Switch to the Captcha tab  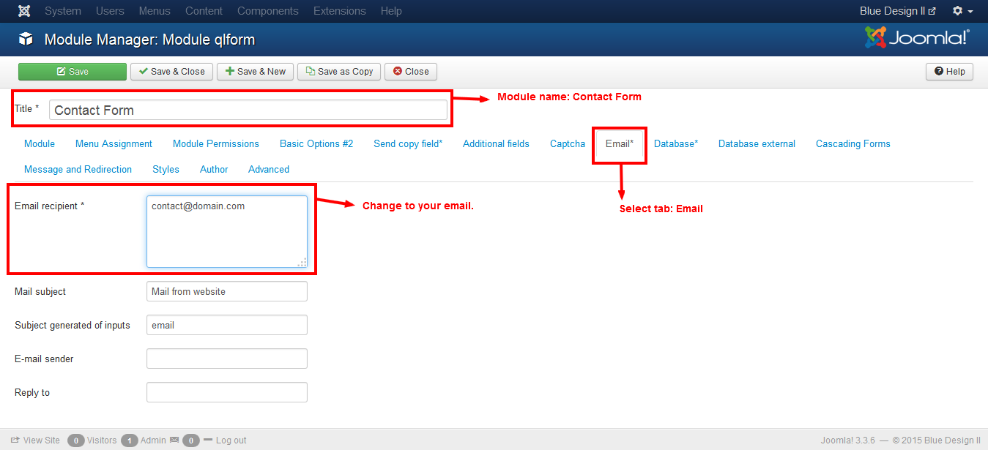point(568,144)
